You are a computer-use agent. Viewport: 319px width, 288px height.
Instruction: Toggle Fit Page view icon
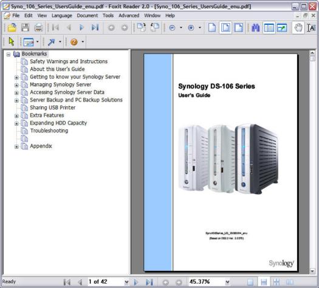[225, 27]
